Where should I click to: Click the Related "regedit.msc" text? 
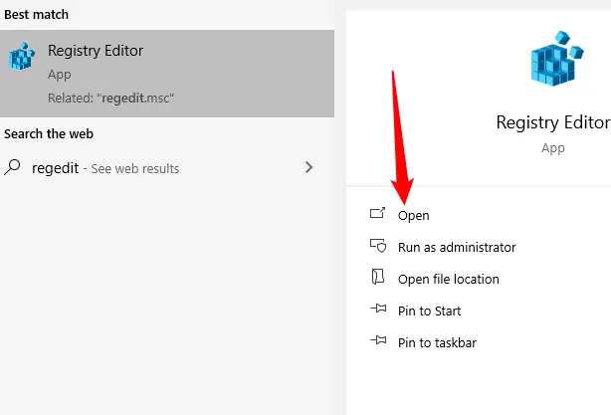tap(110, 99)
